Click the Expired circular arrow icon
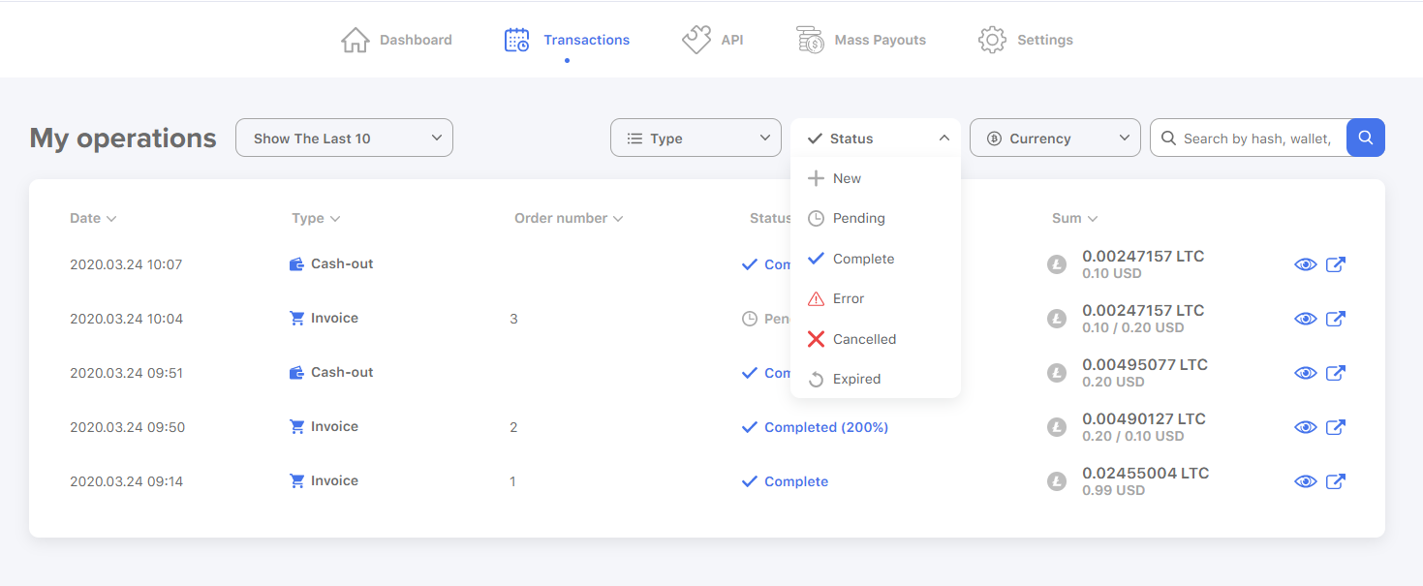This screenshot has width=1423, height=586. [816, 379]
